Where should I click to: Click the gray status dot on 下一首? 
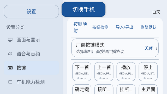pyautogui.click(x=78, y=78)
